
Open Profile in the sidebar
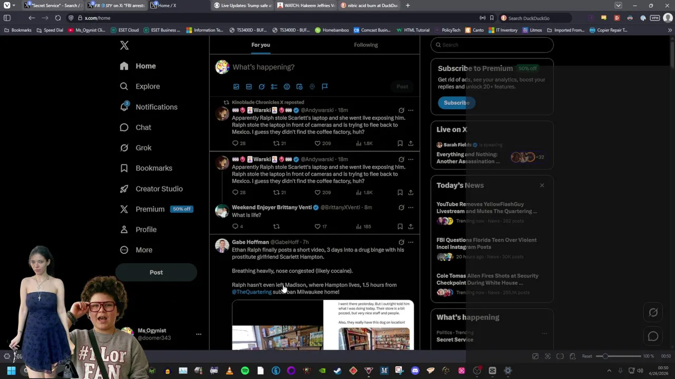[138, 230]
